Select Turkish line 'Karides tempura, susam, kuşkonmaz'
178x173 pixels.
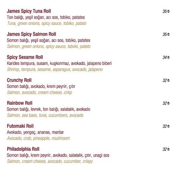38,64
